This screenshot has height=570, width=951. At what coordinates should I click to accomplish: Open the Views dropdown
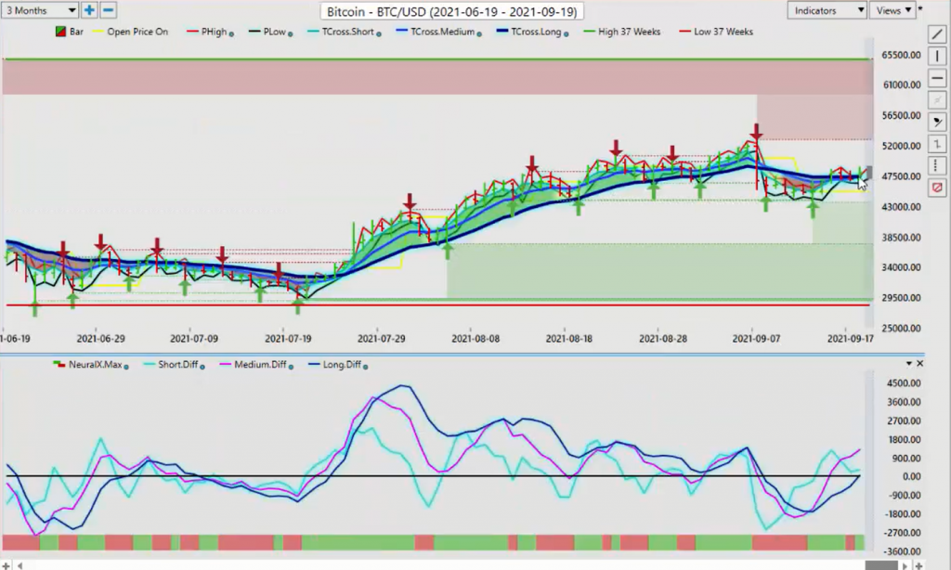tap(892, 10)
